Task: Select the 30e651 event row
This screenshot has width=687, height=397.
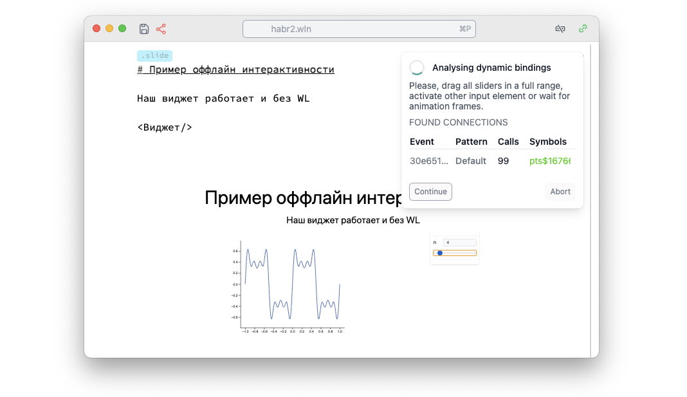Action: pyautogui.click(x=428, y=161)
